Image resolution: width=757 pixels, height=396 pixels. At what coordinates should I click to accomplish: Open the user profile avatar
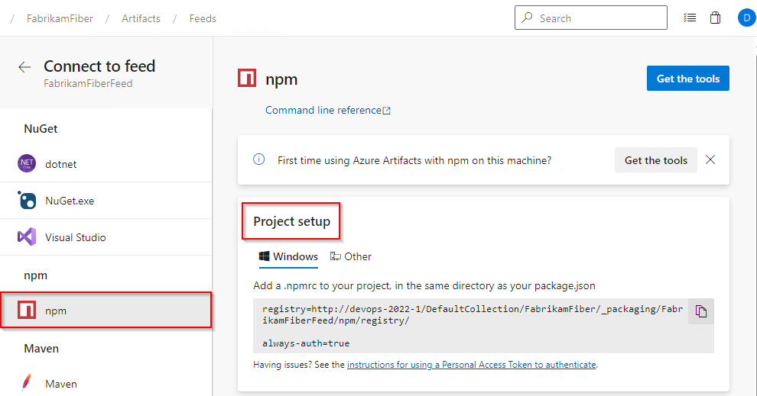click(x=747, y=18)
